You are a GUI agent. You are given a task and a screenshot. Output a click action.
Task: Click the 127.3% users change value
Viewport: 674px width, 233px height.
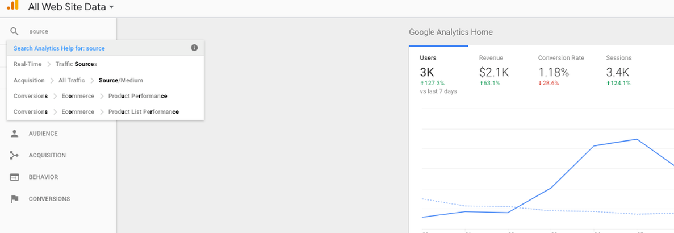click(432, 84)
